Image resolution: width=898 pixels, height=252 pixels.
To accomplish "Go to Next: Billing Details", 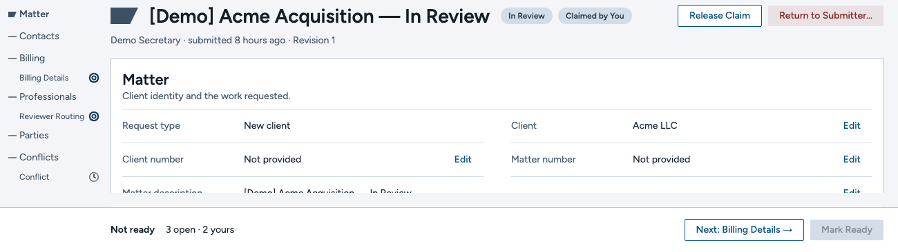I will pos(744,230).
